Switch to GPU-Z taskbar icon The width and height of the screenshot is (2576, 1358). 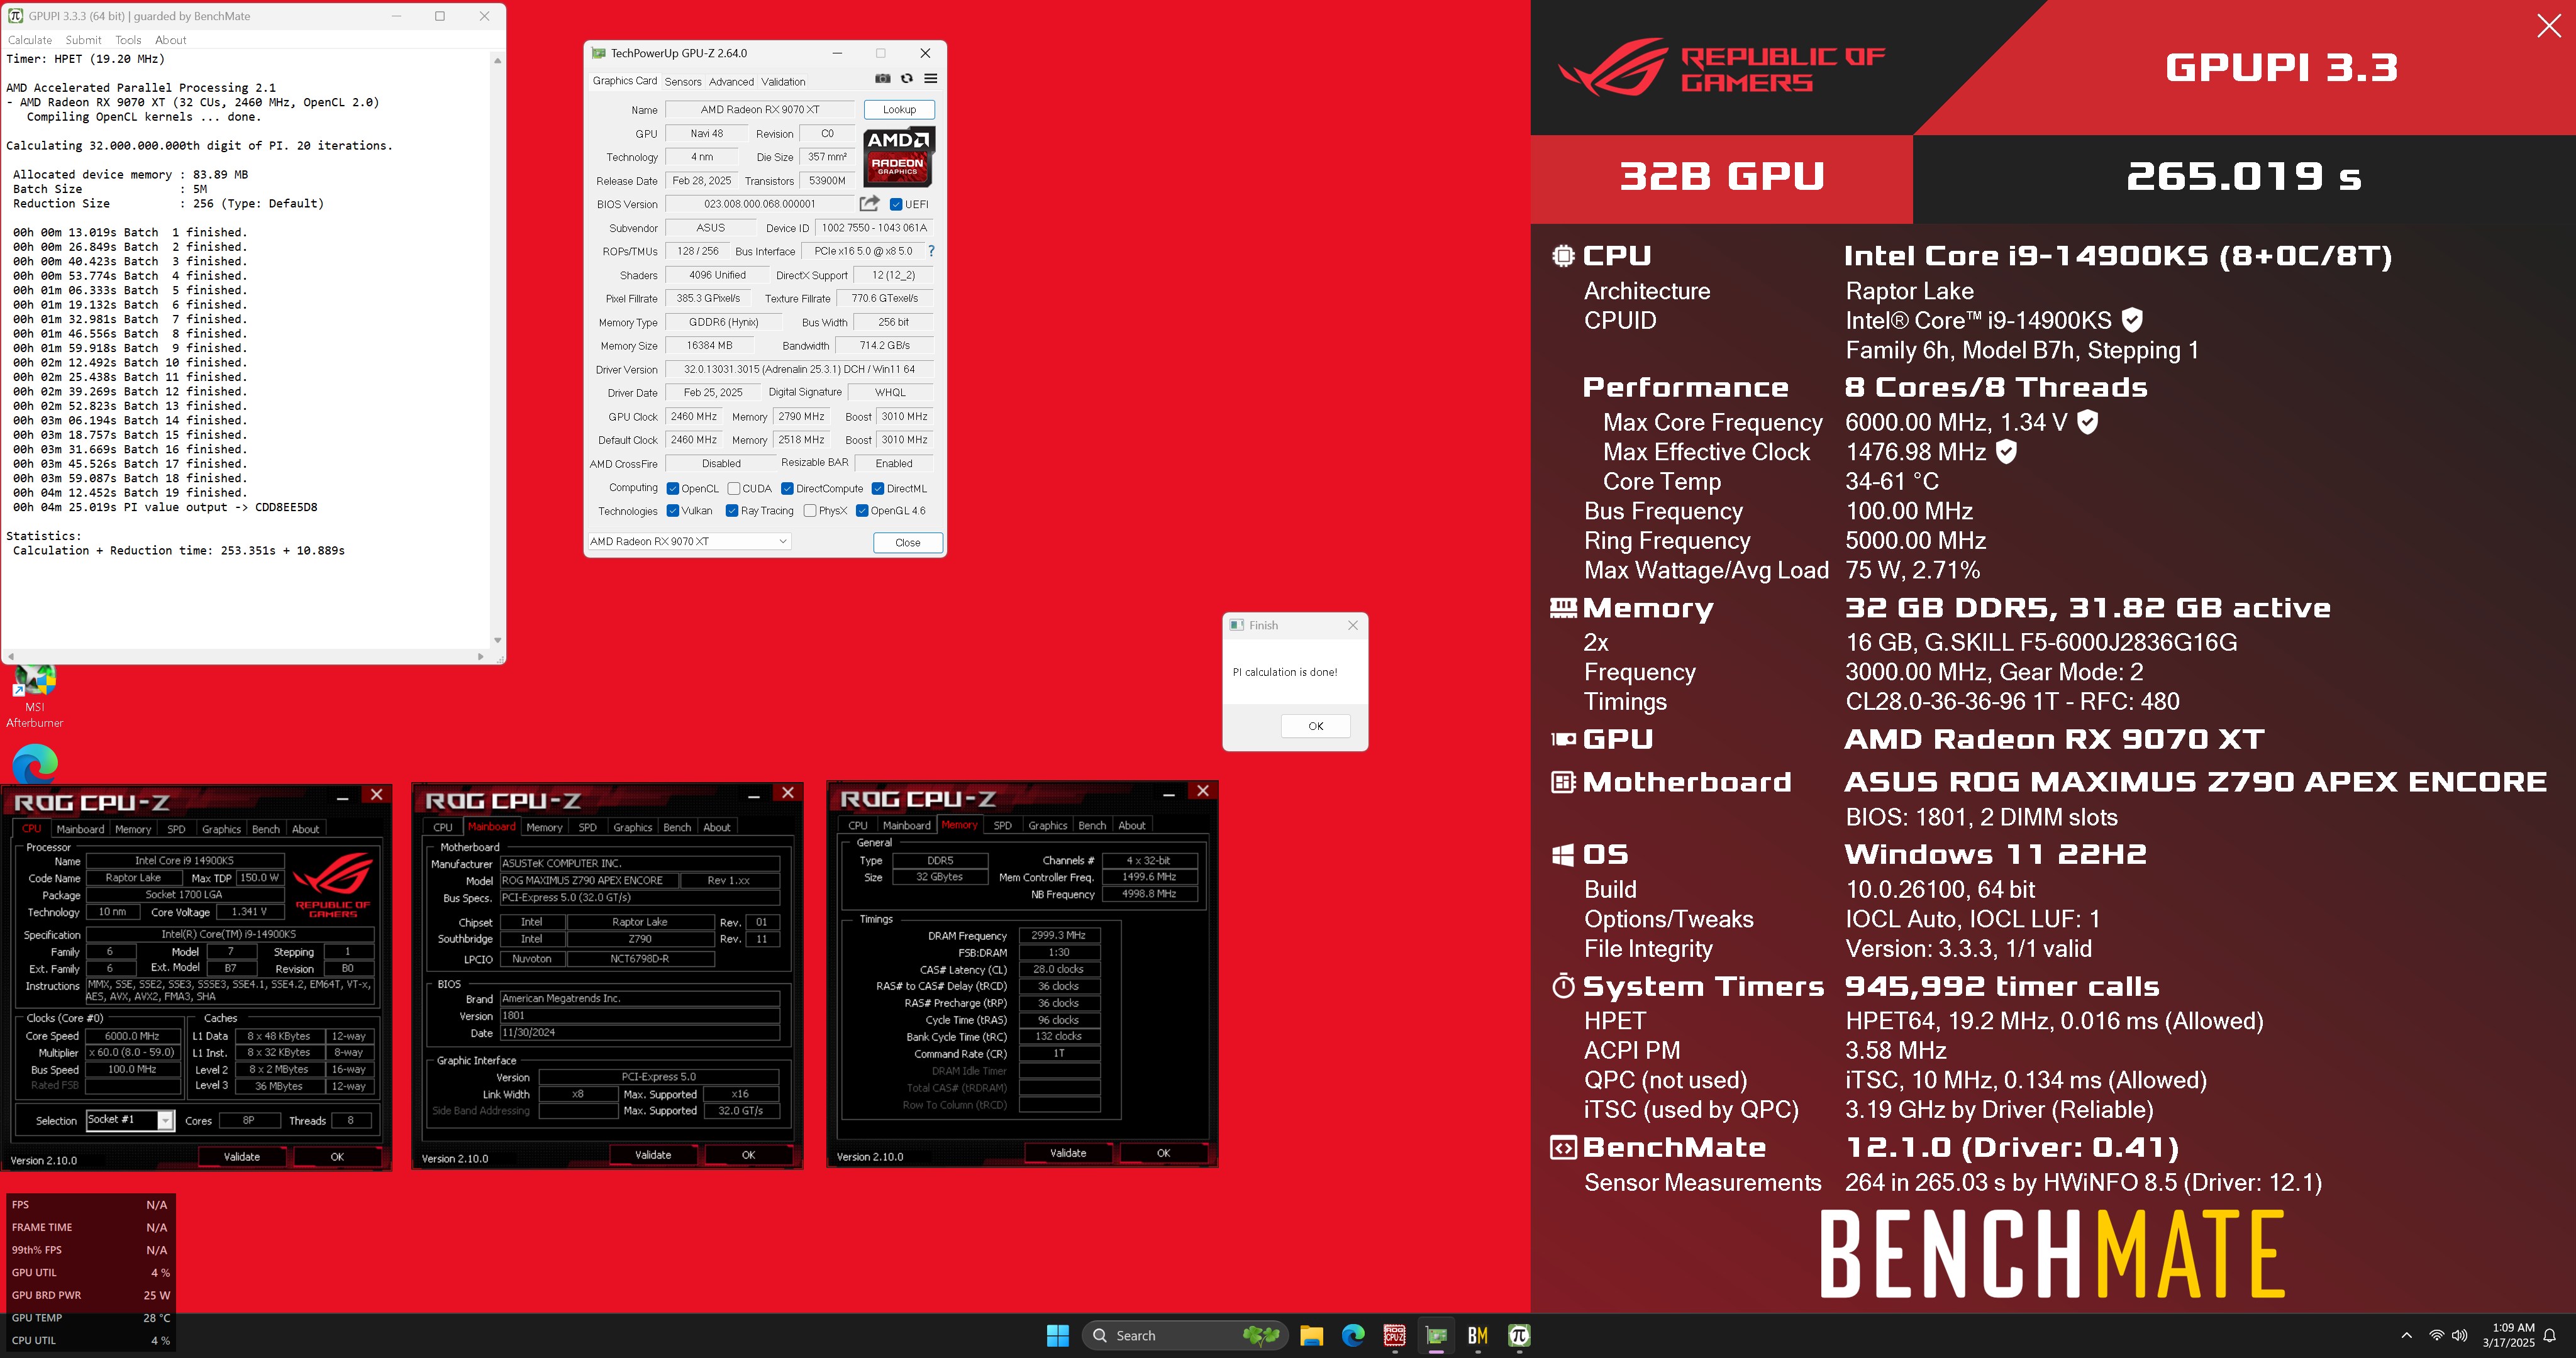click(x=1437, y=1335)
